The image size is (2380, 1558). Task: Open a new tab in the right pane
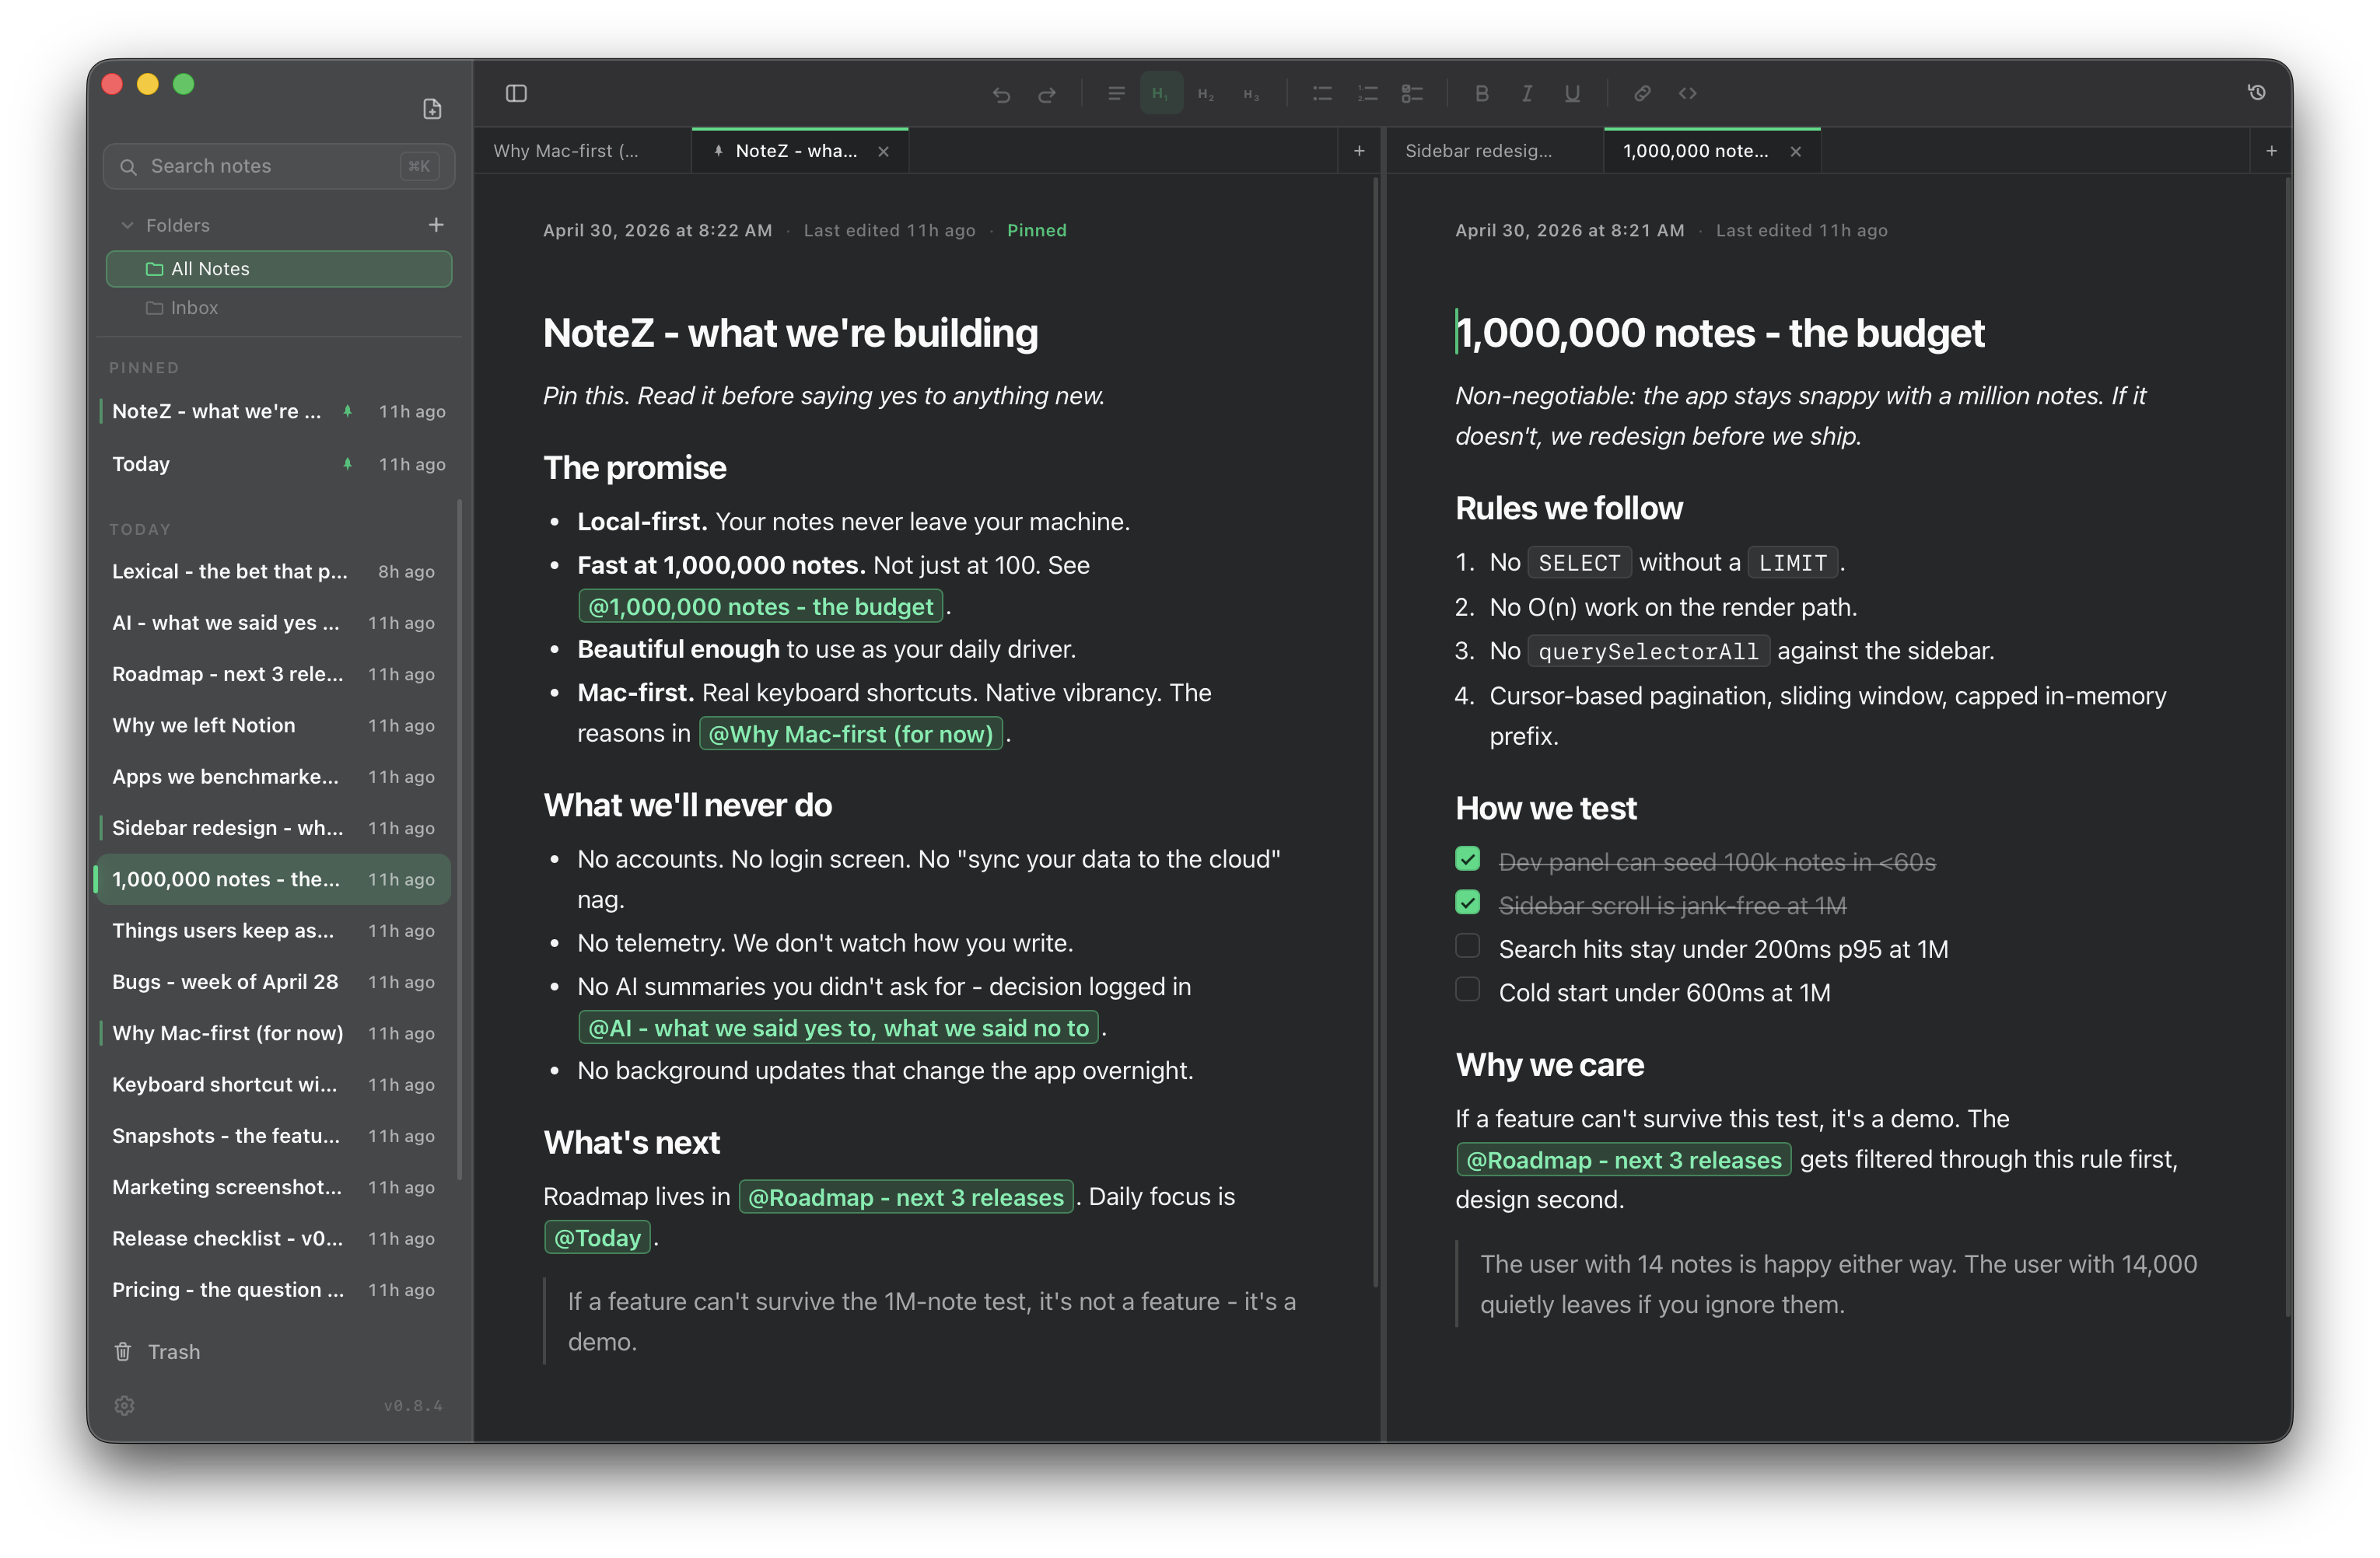2271,151
